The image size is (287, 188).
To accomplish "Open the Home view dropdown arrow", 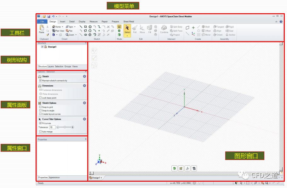I will (x=62, y=27).
